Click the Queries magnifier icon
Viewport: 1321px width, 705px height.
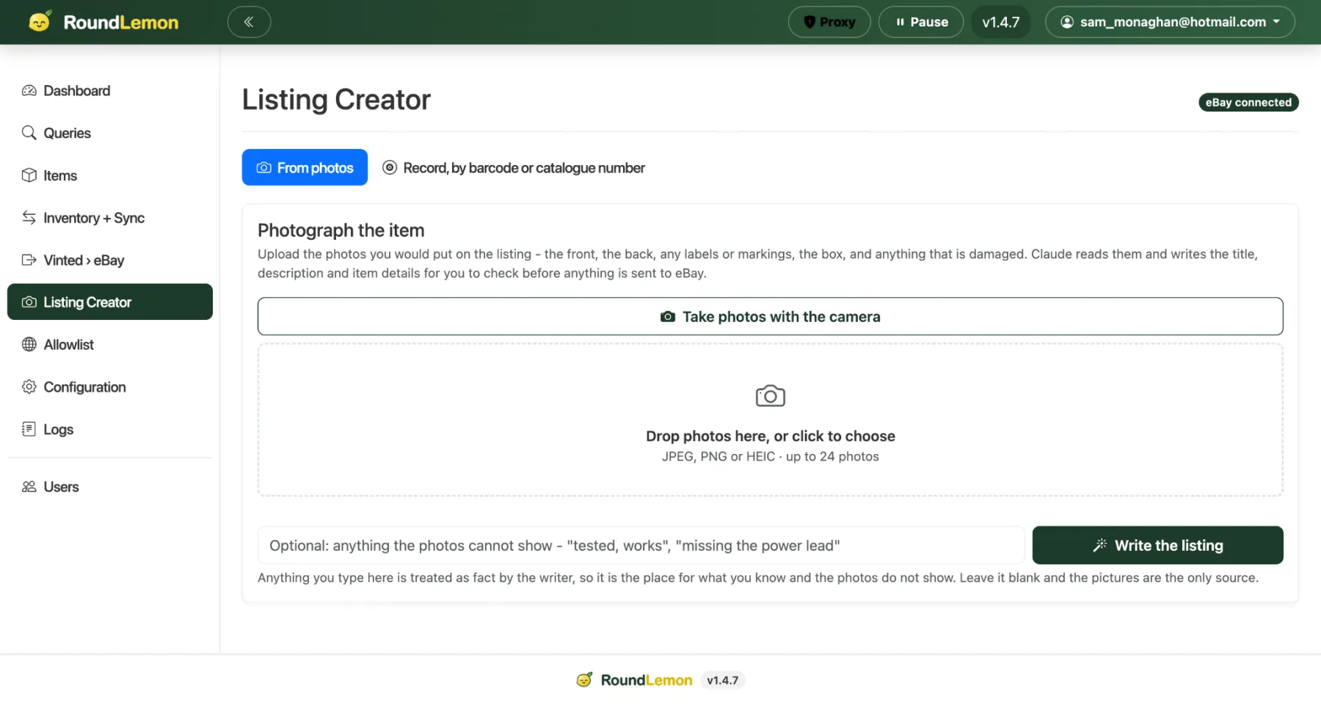(x=29, y=133)
